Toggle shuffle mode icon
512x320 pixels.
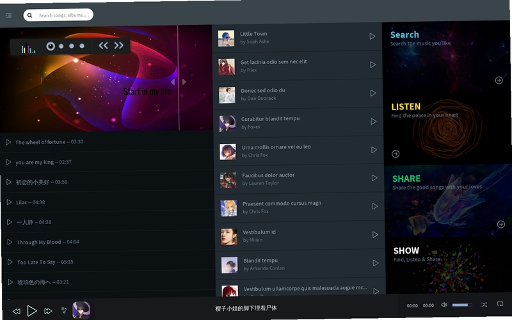click(x=484, y=305)
